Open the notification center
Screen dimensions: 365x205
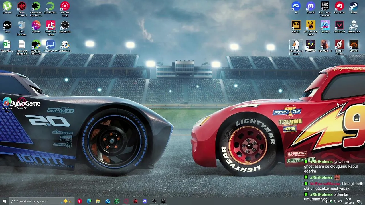coord(359,201)
